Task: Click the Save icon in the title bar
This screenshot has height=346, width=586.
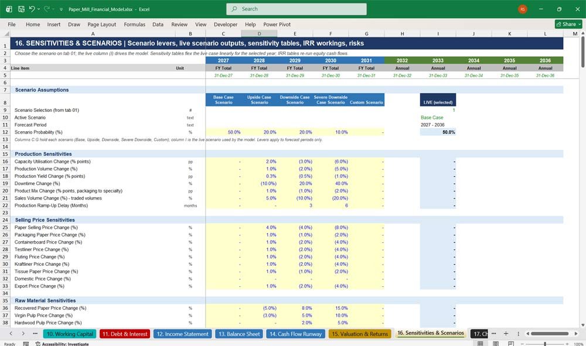Action: click(21, 9)
